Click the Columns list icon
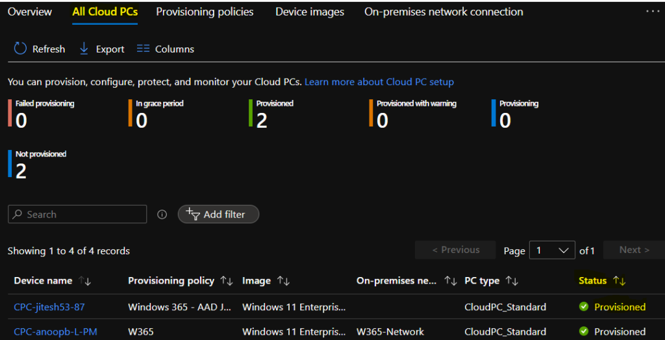The image size is (665, 340). pos(144,49)
